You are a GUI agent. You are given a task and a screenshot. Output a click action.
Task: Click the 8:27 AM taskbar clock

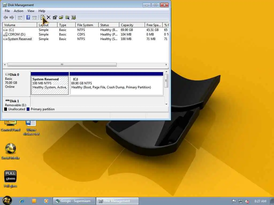pos(260,201)
